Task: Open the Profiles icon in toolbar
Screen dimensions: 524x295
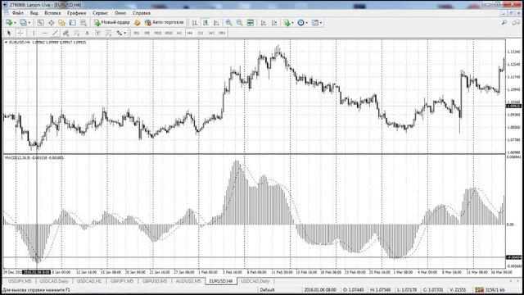Action: [23, 23]
